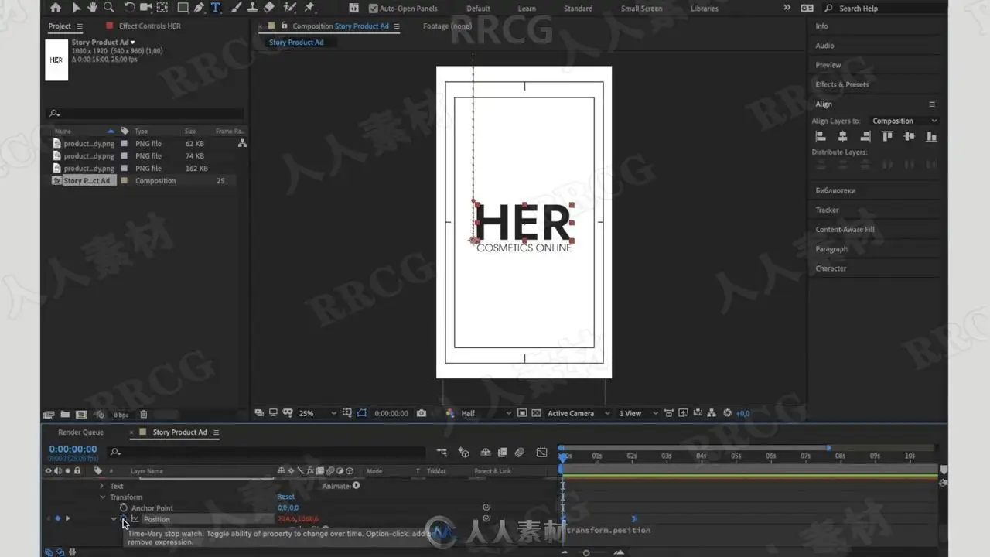Open the Graph Editor icon in timeline
The height and width of the screenshot is (557, 990).
pyautogui.click(x=542, y=452)
